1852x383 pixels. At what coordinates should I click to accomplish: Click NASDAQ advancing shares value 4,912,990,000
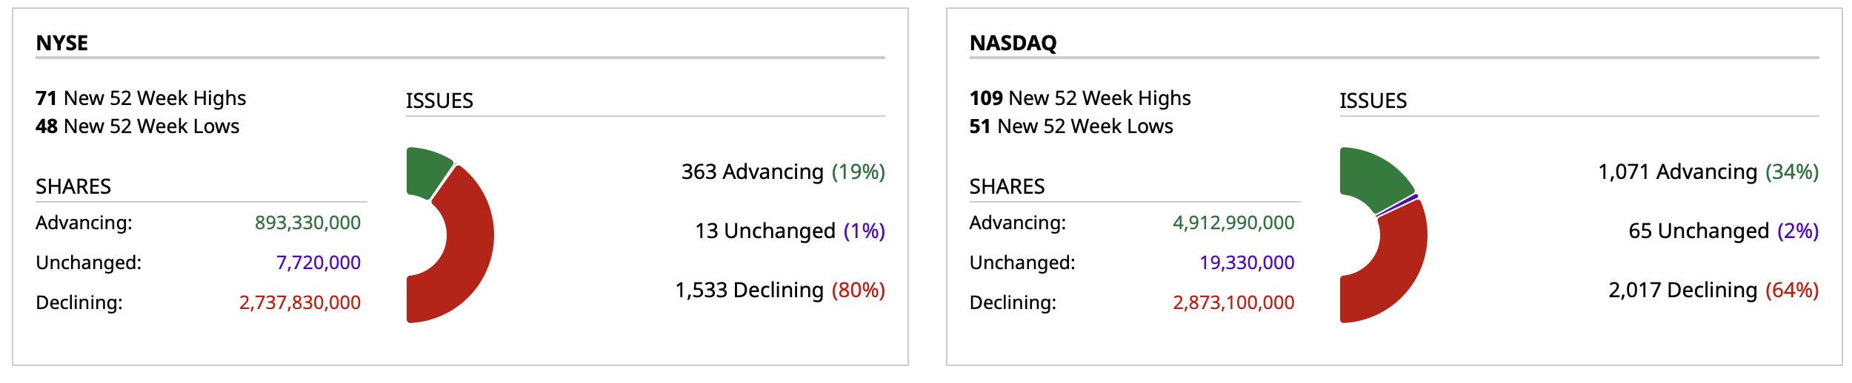pyautogui.click(x=1233, y=223)
